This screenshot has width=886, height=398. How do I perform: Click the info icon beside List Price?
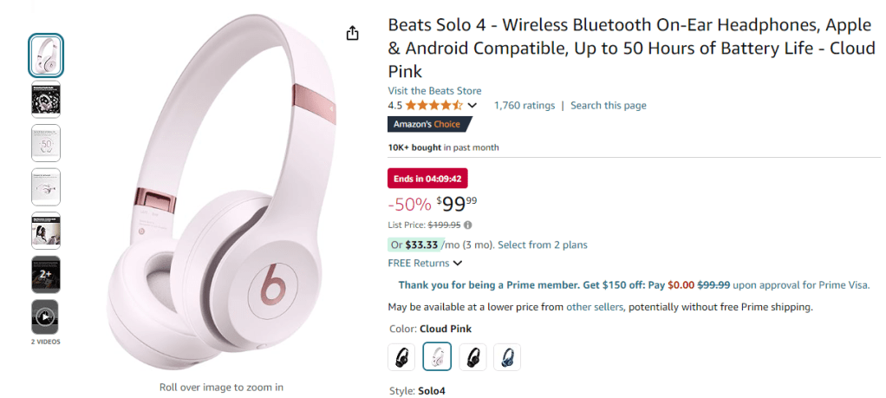tap(468, 225)
